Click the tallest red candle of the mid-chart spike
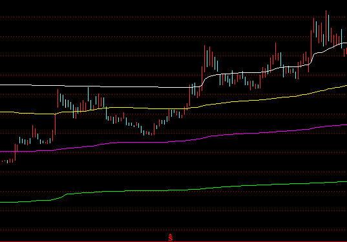This screenshot has width=347, height=242. coord(204,59)
